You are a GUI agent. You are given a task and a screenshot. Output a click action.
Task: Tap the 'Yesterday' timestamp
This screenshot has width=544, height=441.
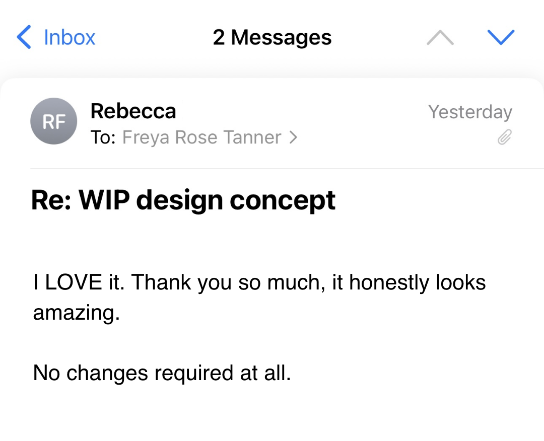[470, 112]
